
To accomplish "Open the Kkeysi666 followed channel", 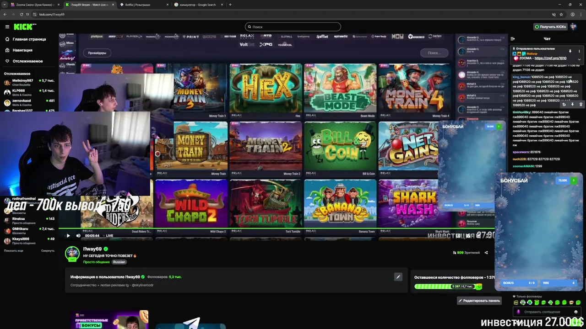I will click(x=29, y=240).
